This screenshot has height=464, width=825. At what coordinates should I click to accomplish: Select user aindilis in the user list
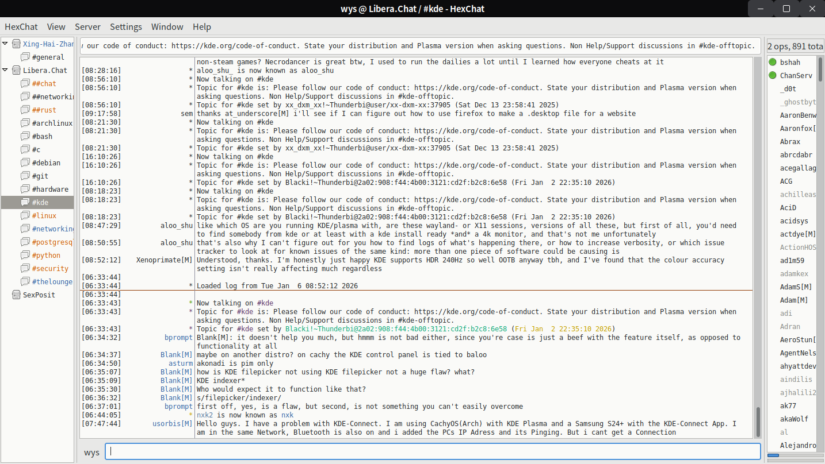pos(796,379)
